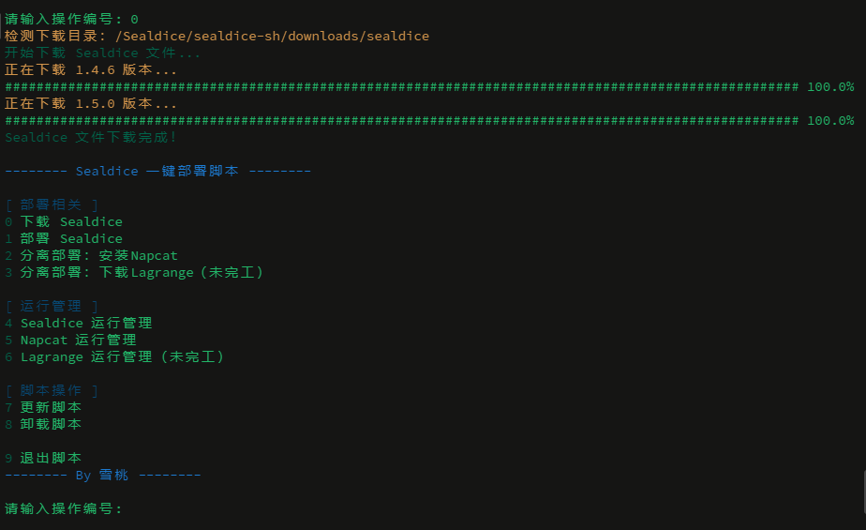Click the download directory path text

pyautogui.click(x=272, y=37)
